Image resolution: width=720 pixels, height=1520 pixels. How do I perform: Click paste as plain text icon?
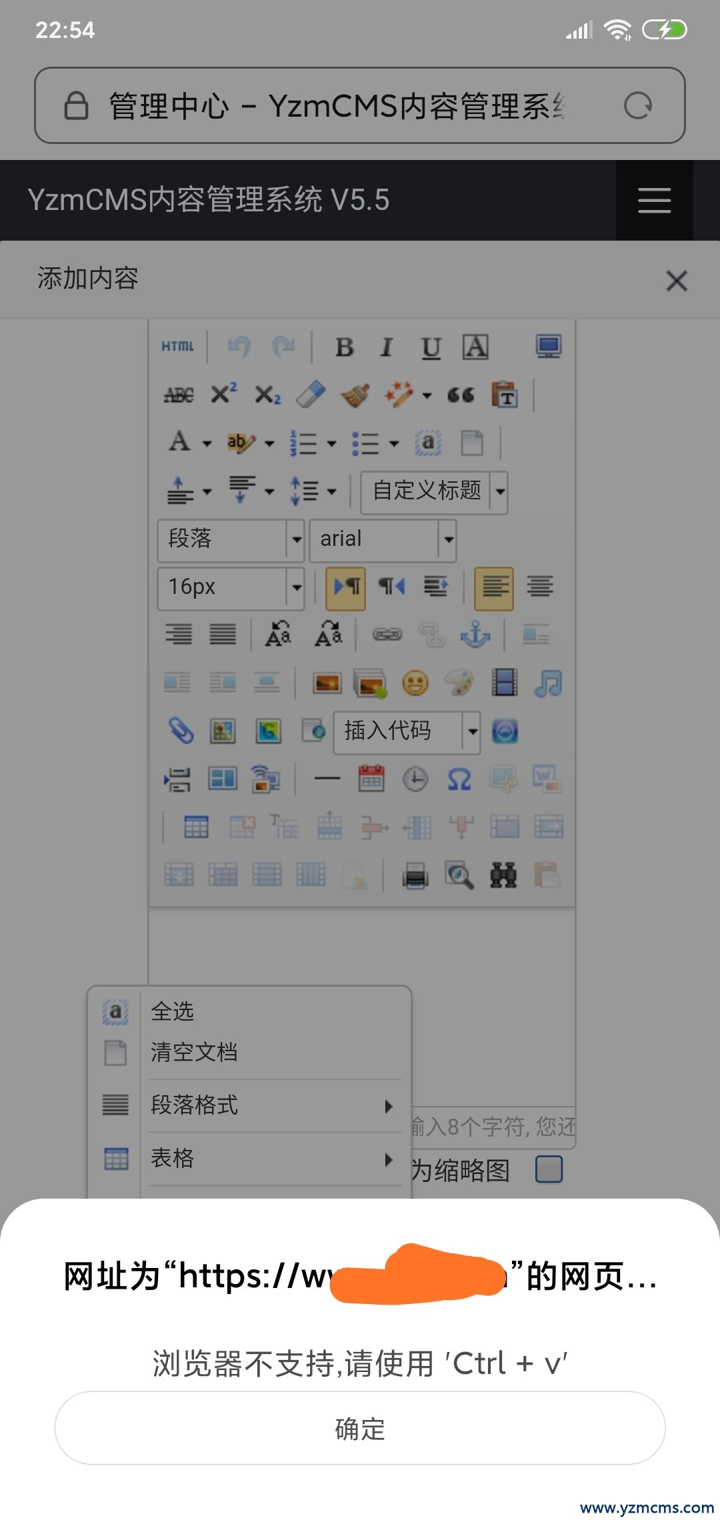(x=505, y=395)
